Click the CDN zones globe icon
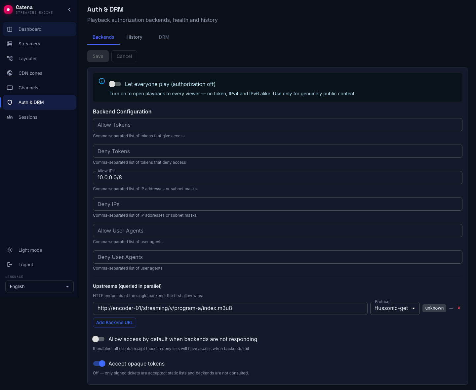 (10, 73)
